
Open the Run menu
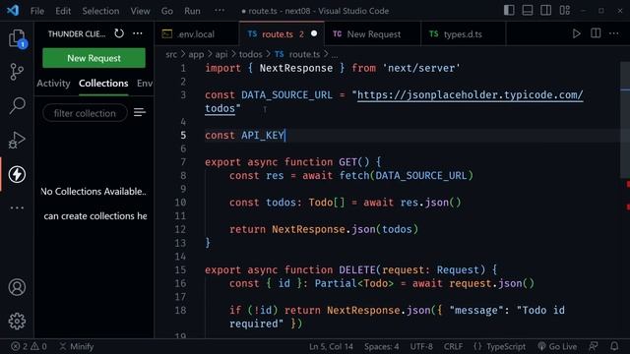pos(192,11)
